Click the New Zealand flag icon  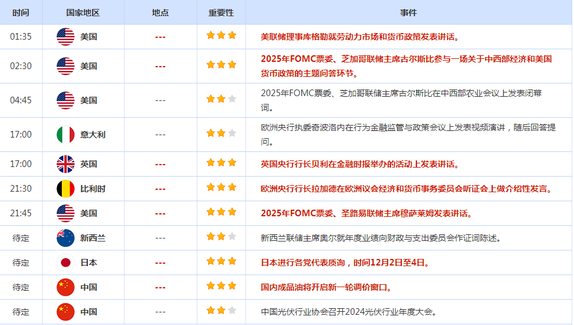(65, 238)
